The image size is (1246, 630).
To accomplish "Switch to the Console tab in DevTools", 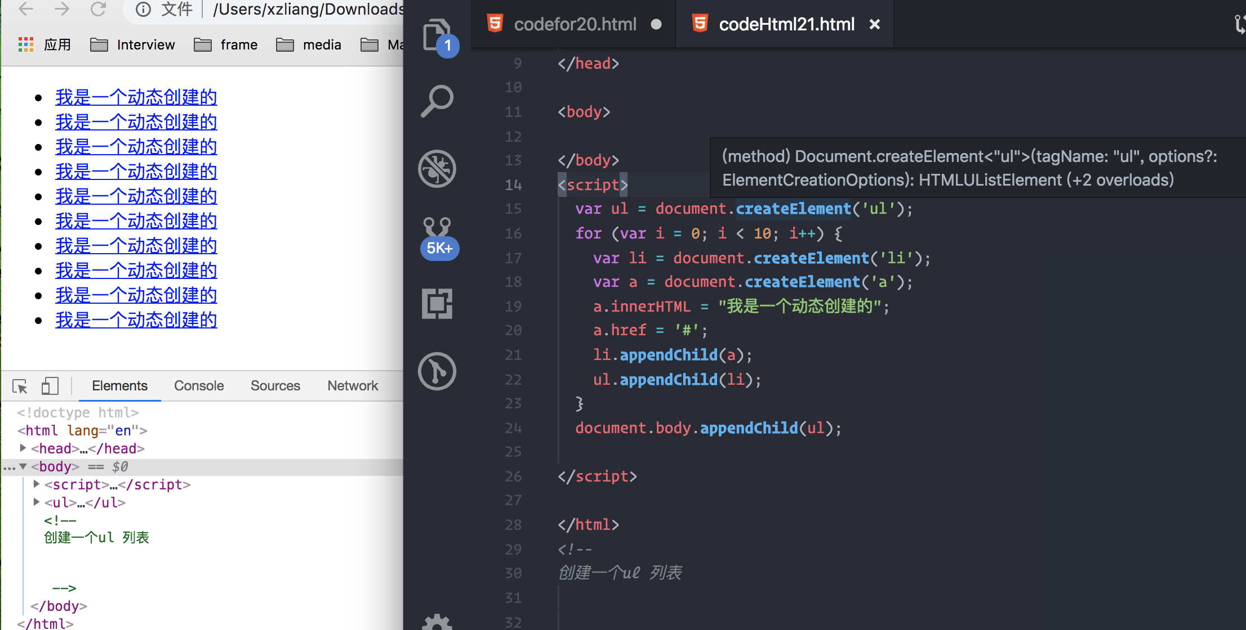I will click(x=199, y=386).
